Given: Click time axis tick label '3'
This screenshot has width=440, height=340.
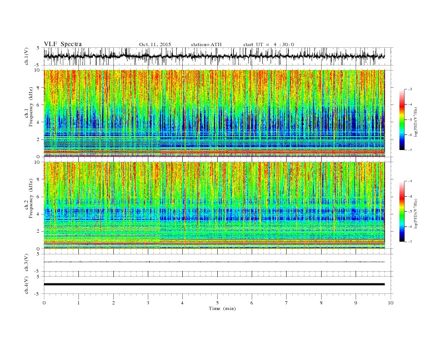Looking at the screenshot, I should click(148, 303).
